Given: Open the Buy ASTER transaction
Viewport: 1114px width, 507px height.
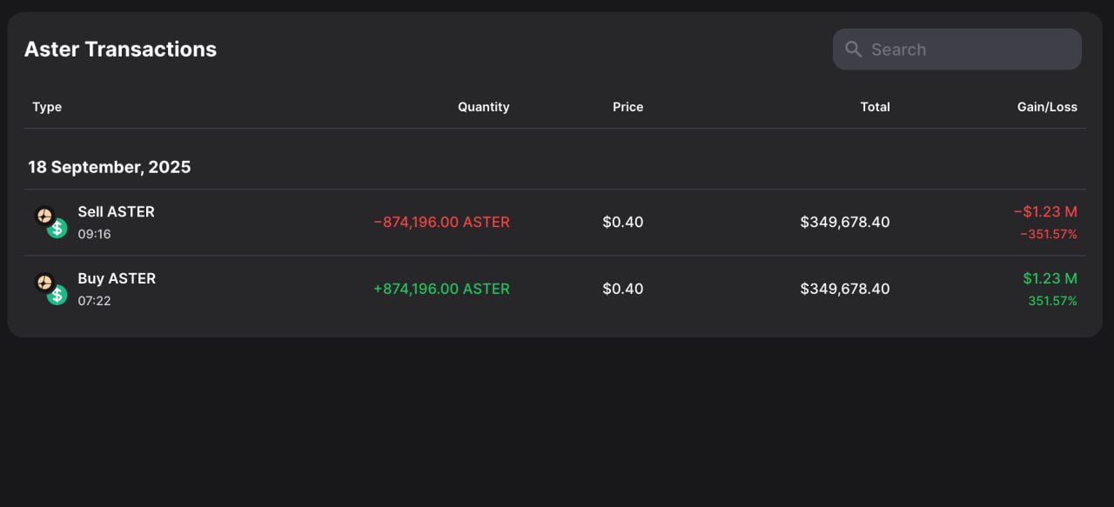Looking at the screenshot, I should coord(117,278).
